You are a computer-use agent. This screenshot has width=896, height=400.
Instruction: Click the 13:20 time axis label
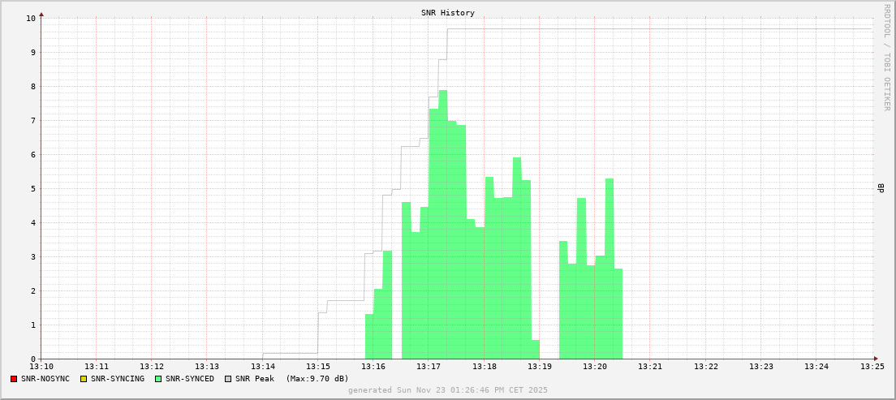coord(595,367)
